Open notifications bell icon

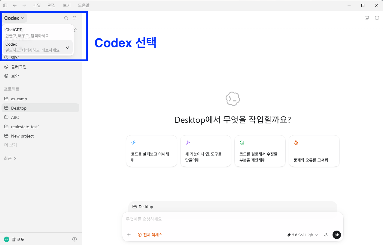point(74,18)
